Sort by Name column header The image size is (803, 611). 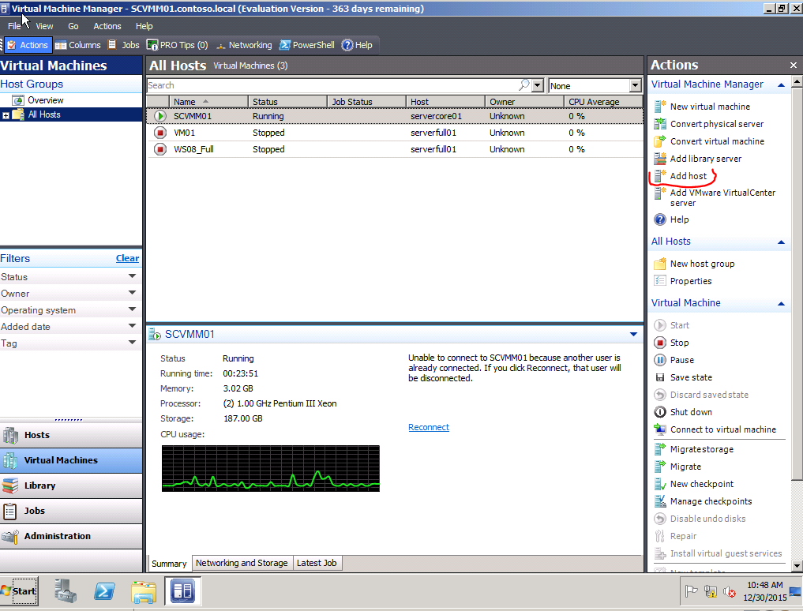click(209, 102)
